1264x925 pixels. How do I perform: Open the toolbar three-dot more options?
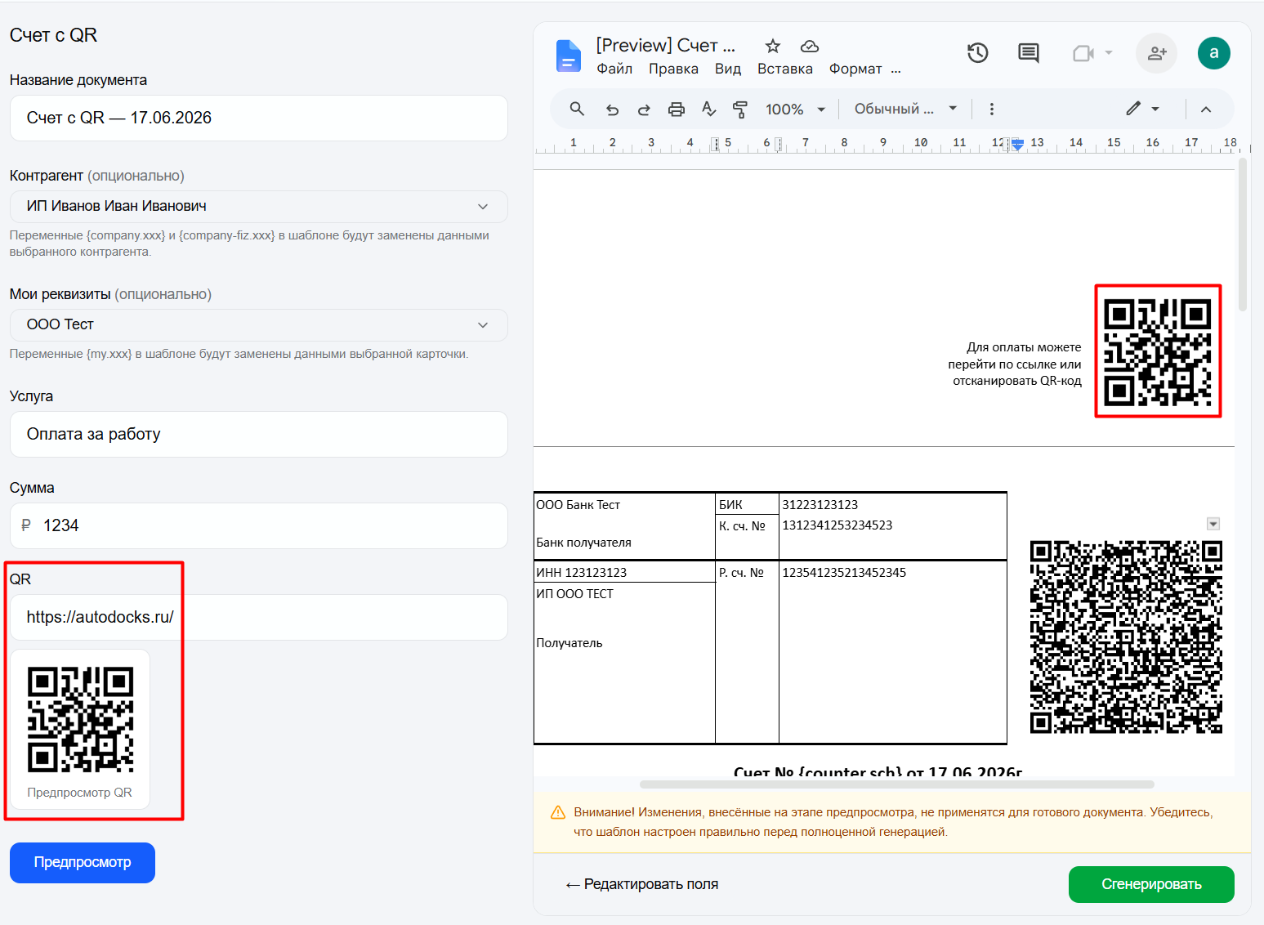click(x=992, y=109)
